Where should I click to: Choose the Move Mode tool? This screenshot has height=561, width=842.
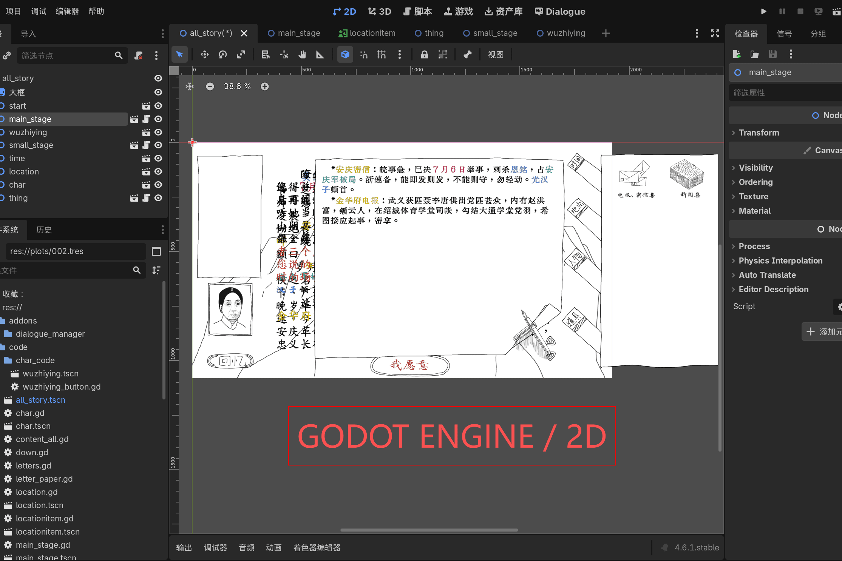[x=205, y=55]
